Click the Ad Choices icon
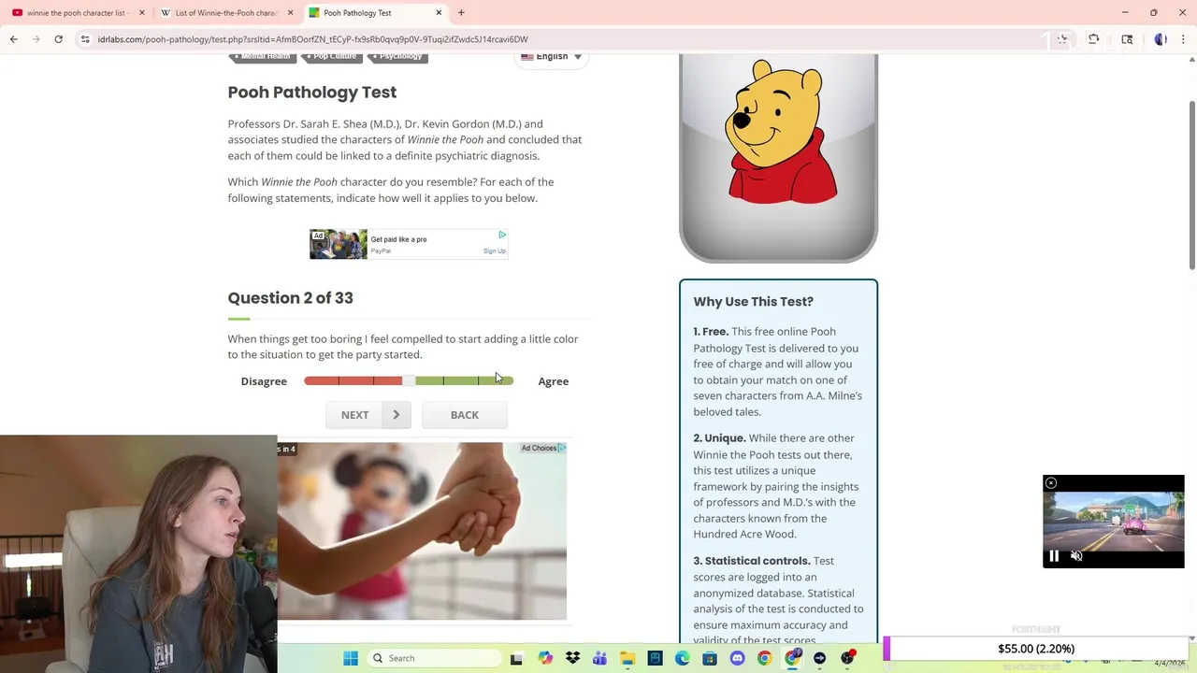This screenshot has height=673, width=1197. coord(561,448)
